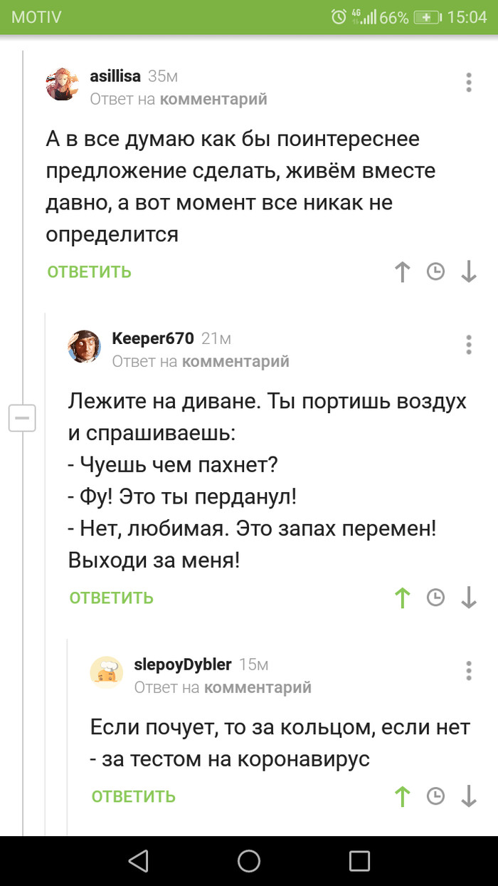Upvote asillisa's comment
This screenshot has height=886, width=498.
(403, 271)
